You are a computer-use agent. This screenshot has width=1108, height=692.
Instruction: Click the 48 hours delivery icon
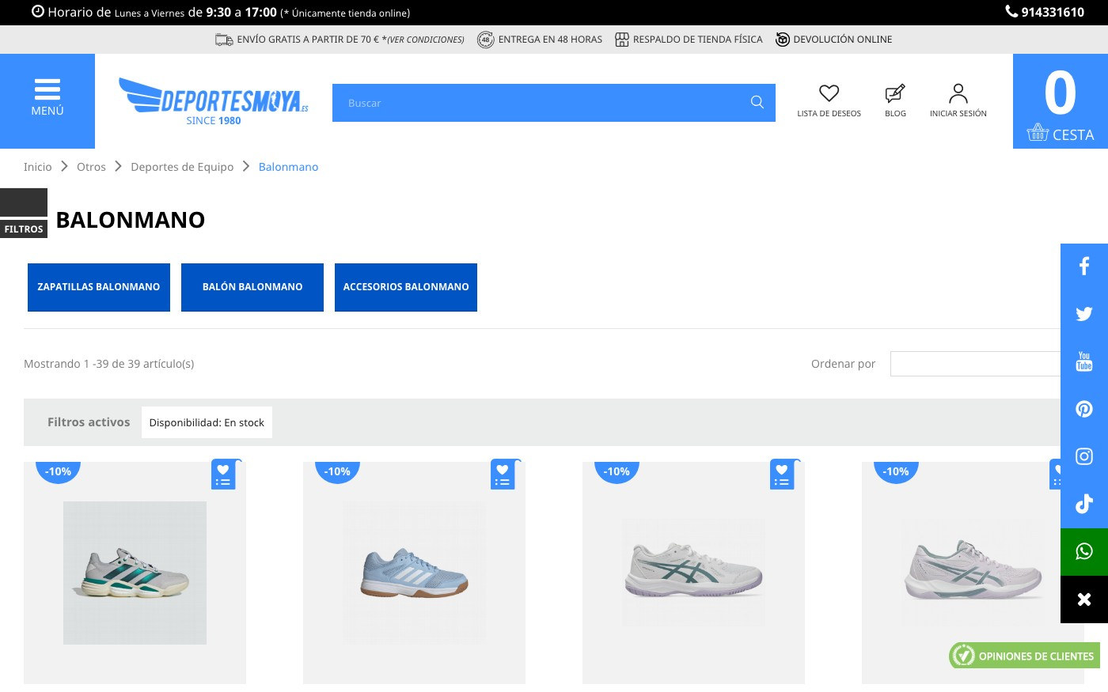[x=485, y=40]
